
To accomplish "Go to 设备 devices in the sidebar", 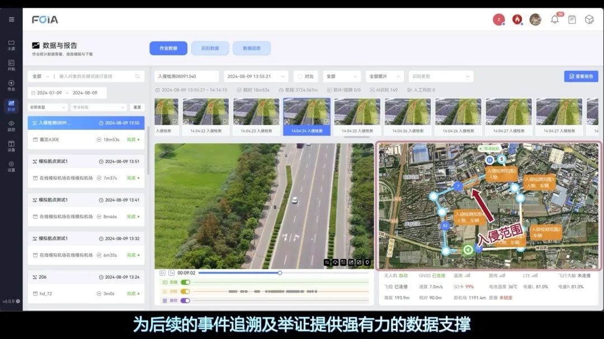I will (x=11, y=146).
